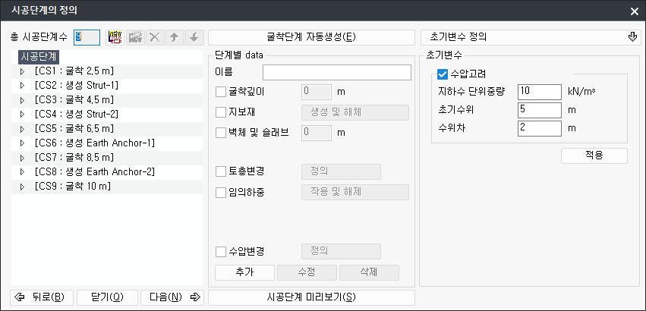Click the delete X toolbar icon
The height and width of the screenshot is (311, 646).
pos(155,36)
